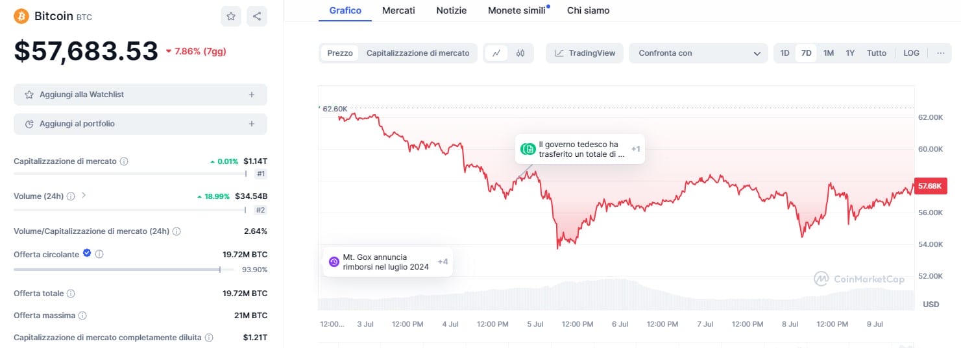Click info icon beside Offerta totale
This screenshot has height=348, width=961.
(71, 294)
